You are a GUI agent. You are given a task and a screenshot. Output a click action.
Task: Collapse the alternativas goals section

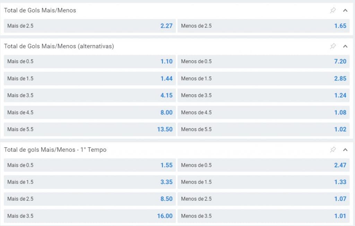(x=345, y=46)
